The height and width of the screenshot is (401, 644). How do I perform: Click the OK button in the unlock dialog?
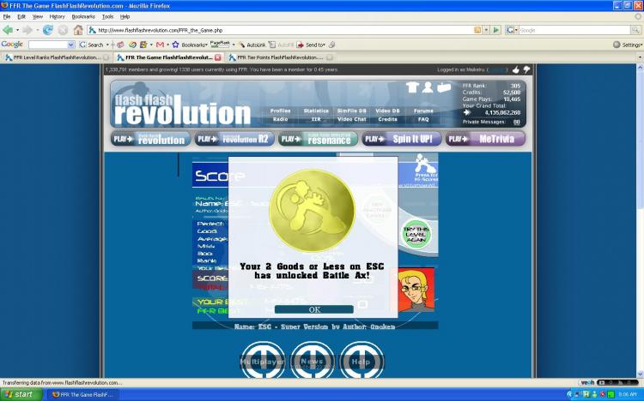click(313, 309)
